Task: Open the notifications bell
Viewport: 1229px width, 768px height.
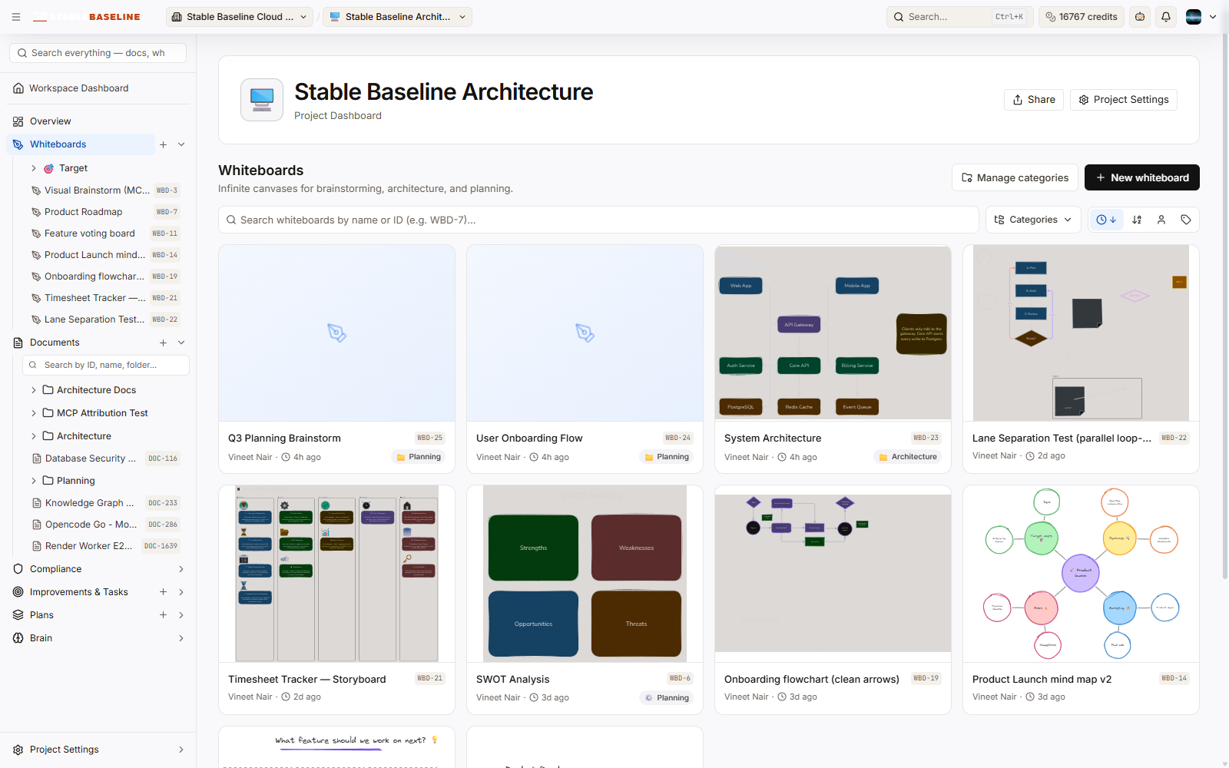Action: pos(1166,17)
